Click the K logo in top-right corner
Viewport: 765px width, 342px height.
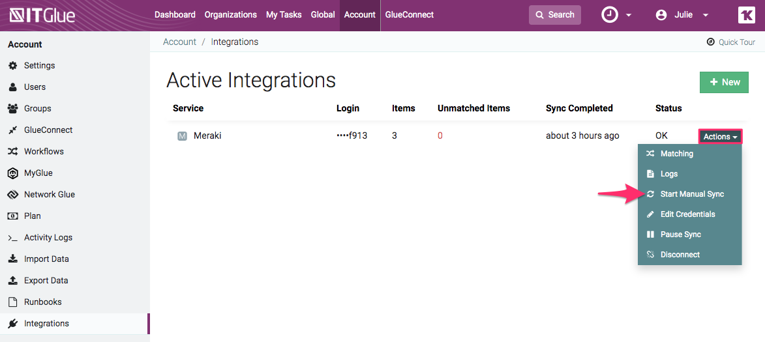[x=747, y=14]
